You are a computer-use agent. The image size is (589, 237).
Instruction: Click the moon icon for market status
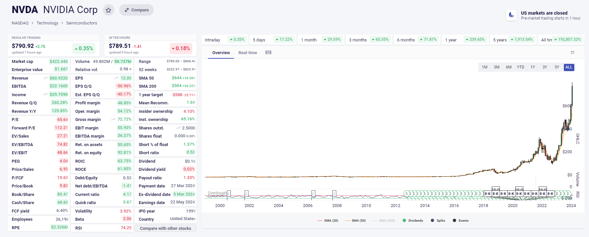click(x=511, y=15)
